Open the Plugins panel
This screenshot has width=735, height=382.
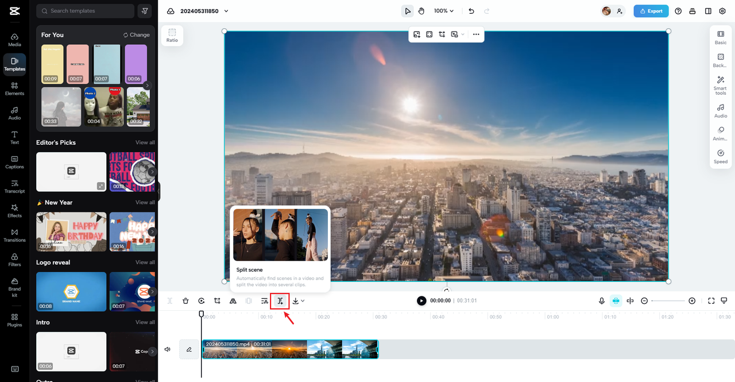[14, 320]
